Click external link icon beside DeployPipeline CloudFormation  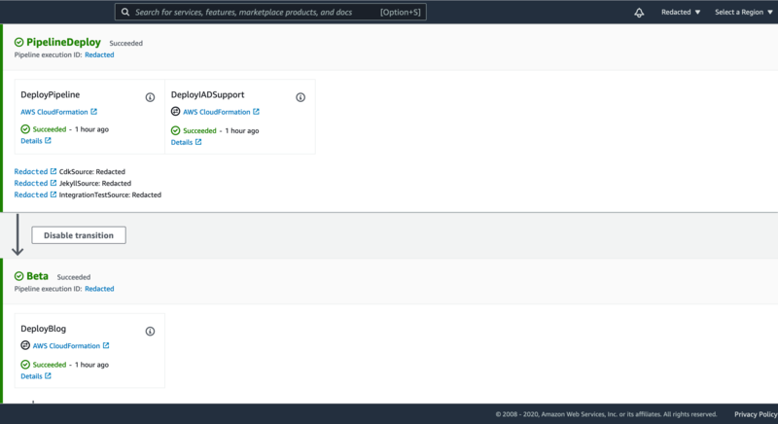pyautogui.click(x=93, y=112)
